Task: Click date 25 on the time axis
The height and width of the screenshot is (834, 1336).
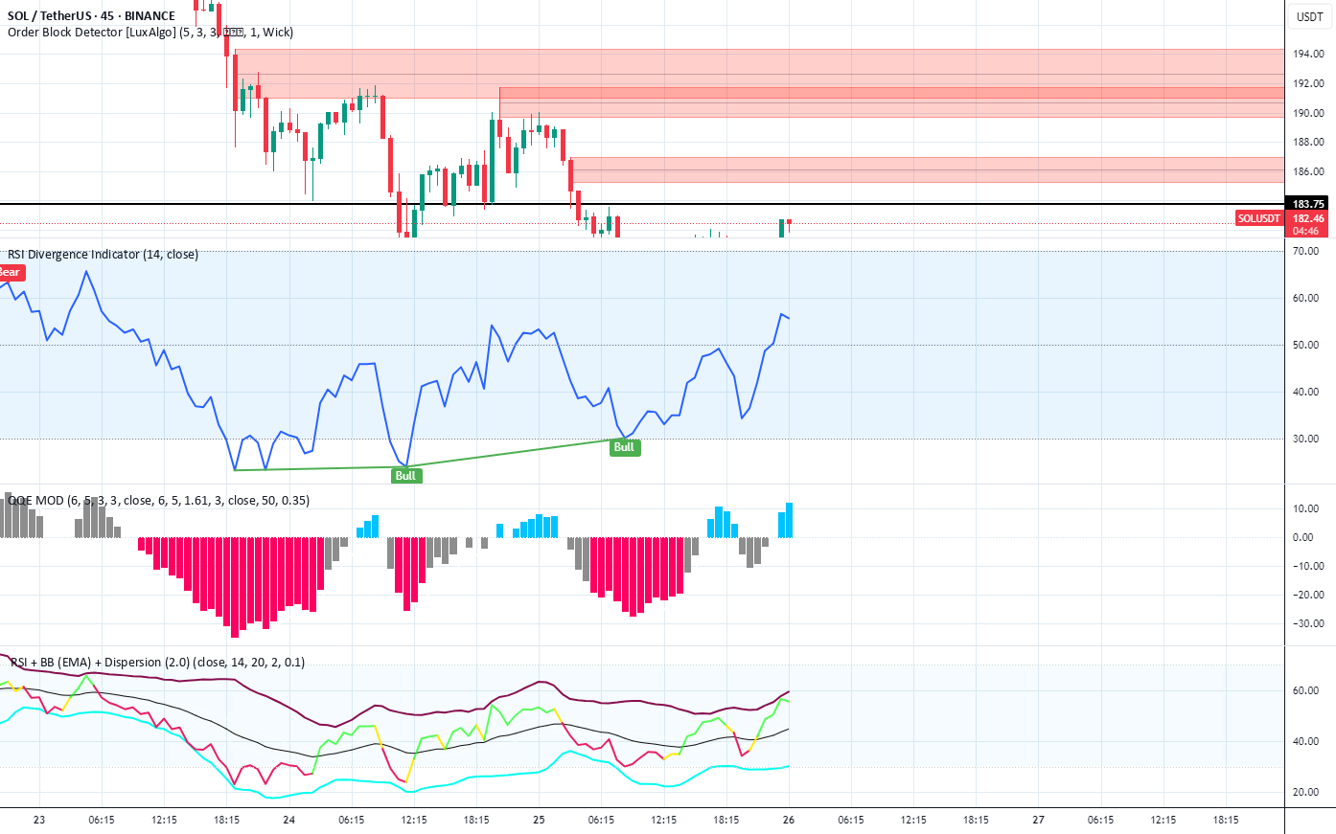Action: pyautogui.click(x=539, y=820)
